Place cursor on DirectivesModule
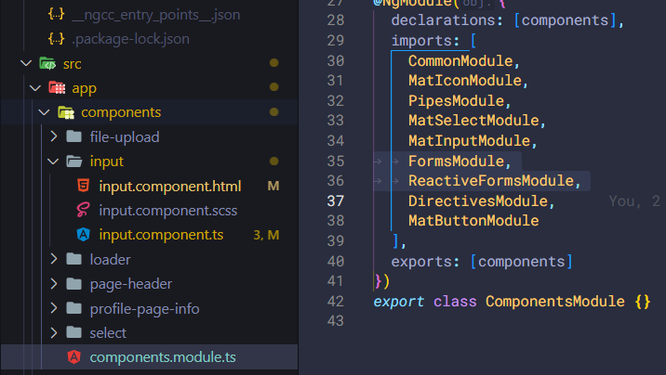The width and height of the screenshot is (666, 375). pyautogui.click(x=478, y=200)
